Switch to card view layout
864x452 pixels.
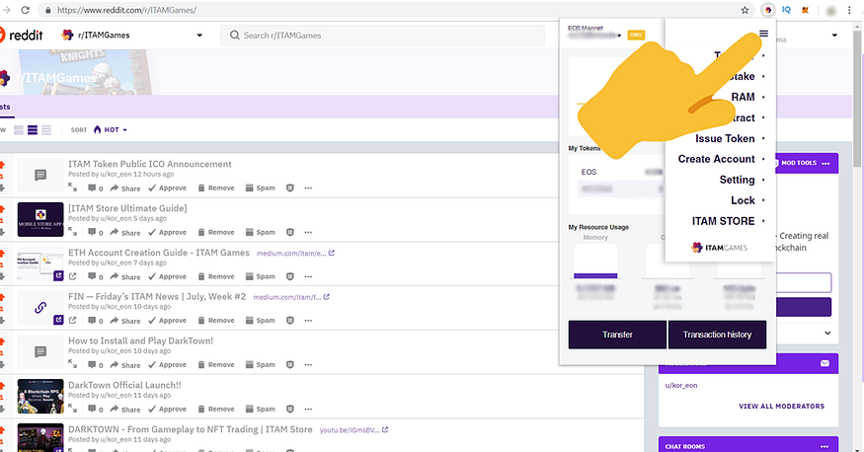19,130
